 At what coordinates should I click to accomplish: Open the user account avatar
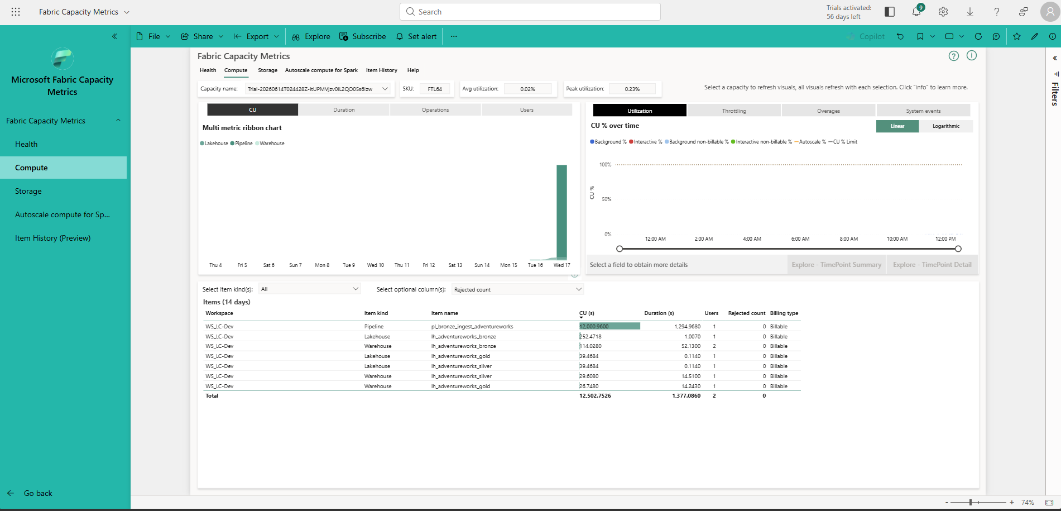coord(1050,12)
